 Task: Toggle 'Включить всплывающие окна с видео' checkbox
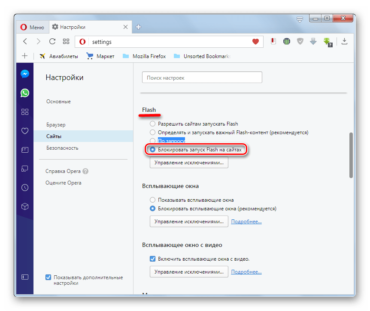[x=152, y=259]
